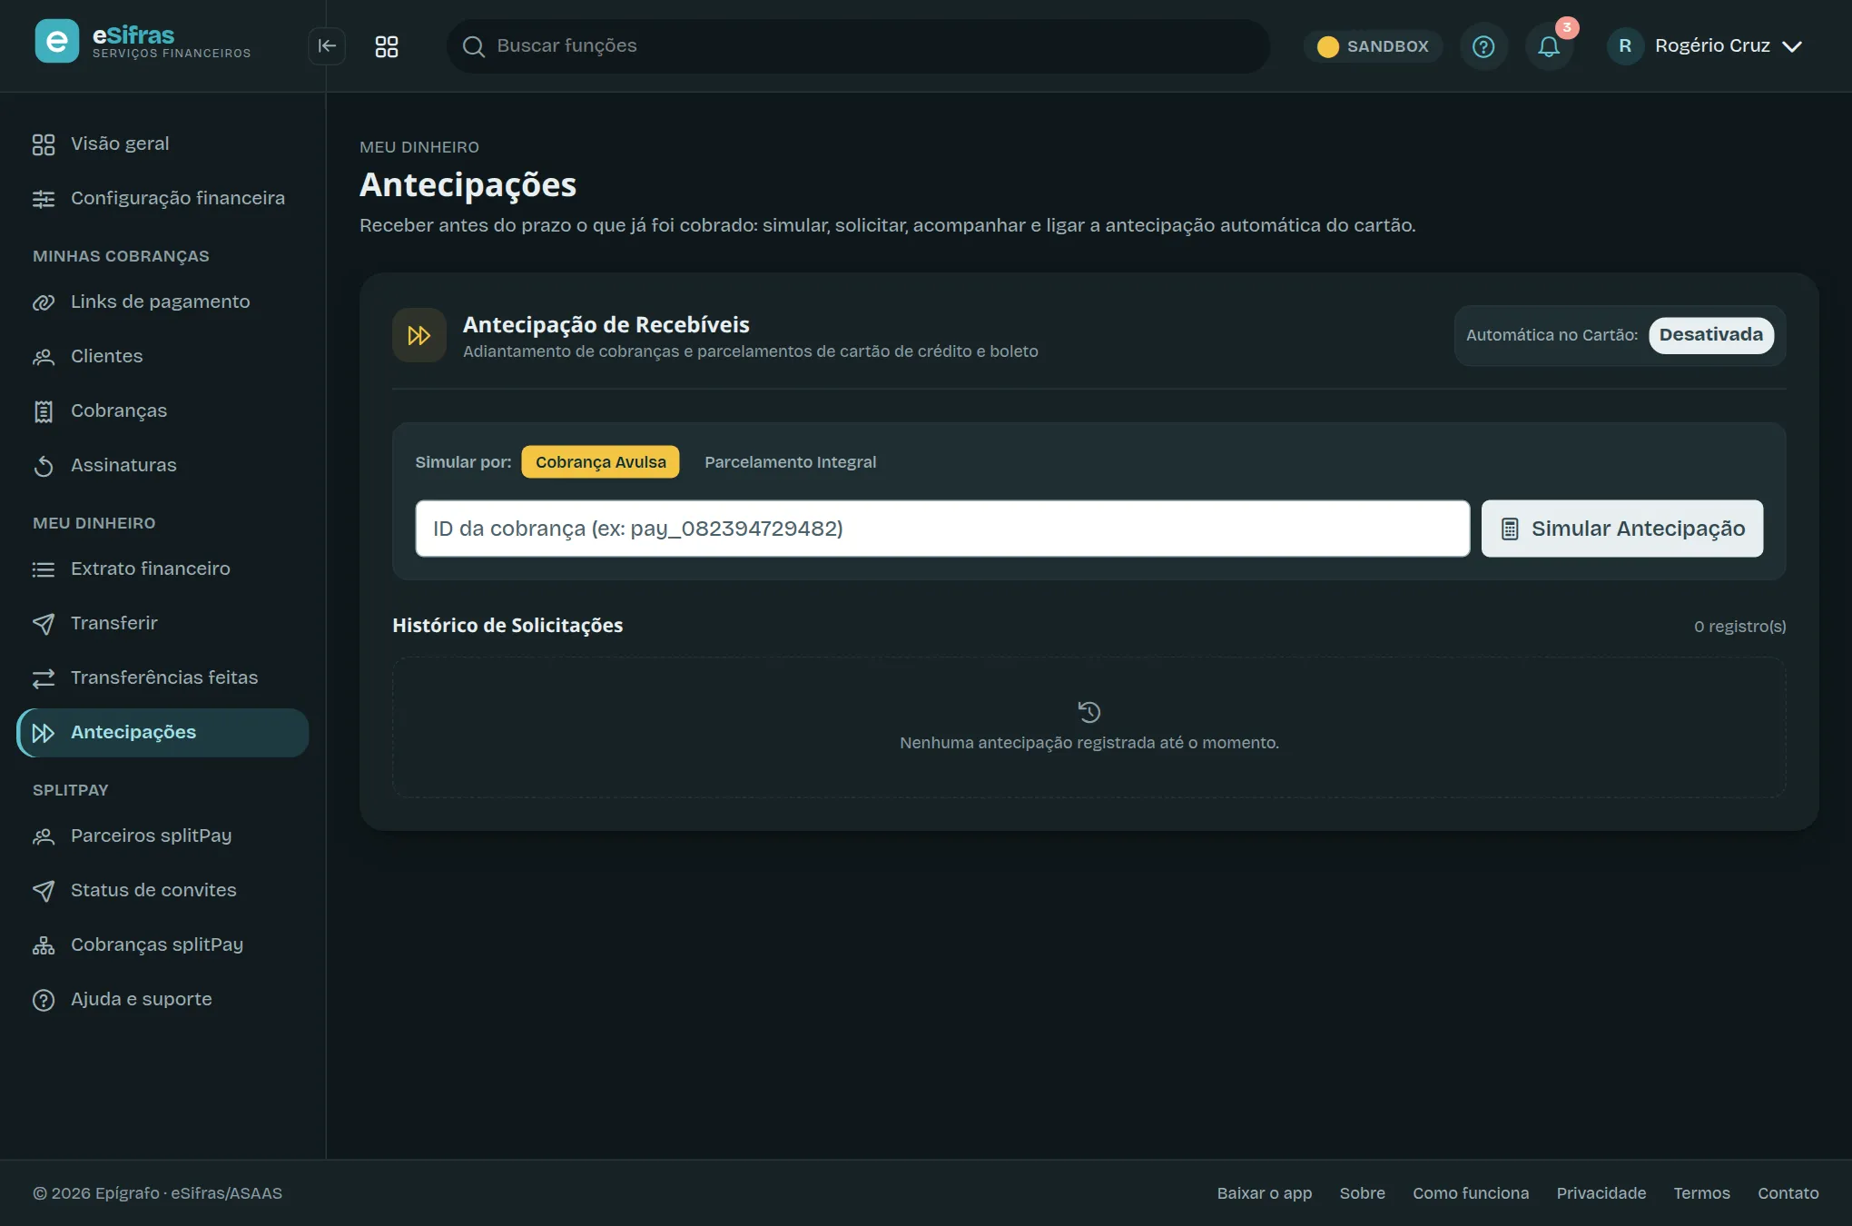Open the Como funciona footer link

pos(1471,1193)
